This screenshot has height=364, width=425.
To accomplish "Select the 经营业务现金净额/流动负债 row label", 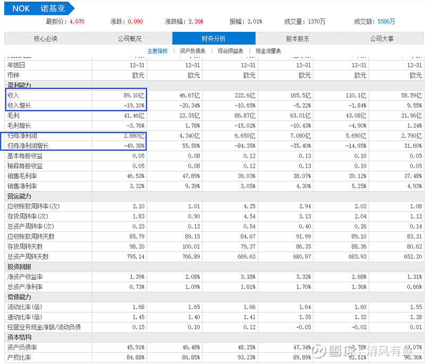I will [44, 327].
